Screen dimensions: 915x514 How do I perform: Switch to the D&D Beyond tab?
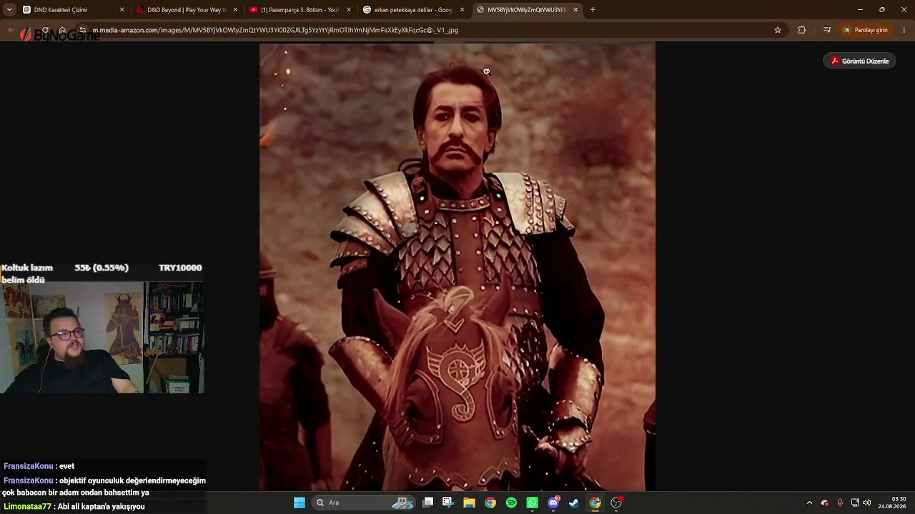pyautogui.click(x=186, y=10)
